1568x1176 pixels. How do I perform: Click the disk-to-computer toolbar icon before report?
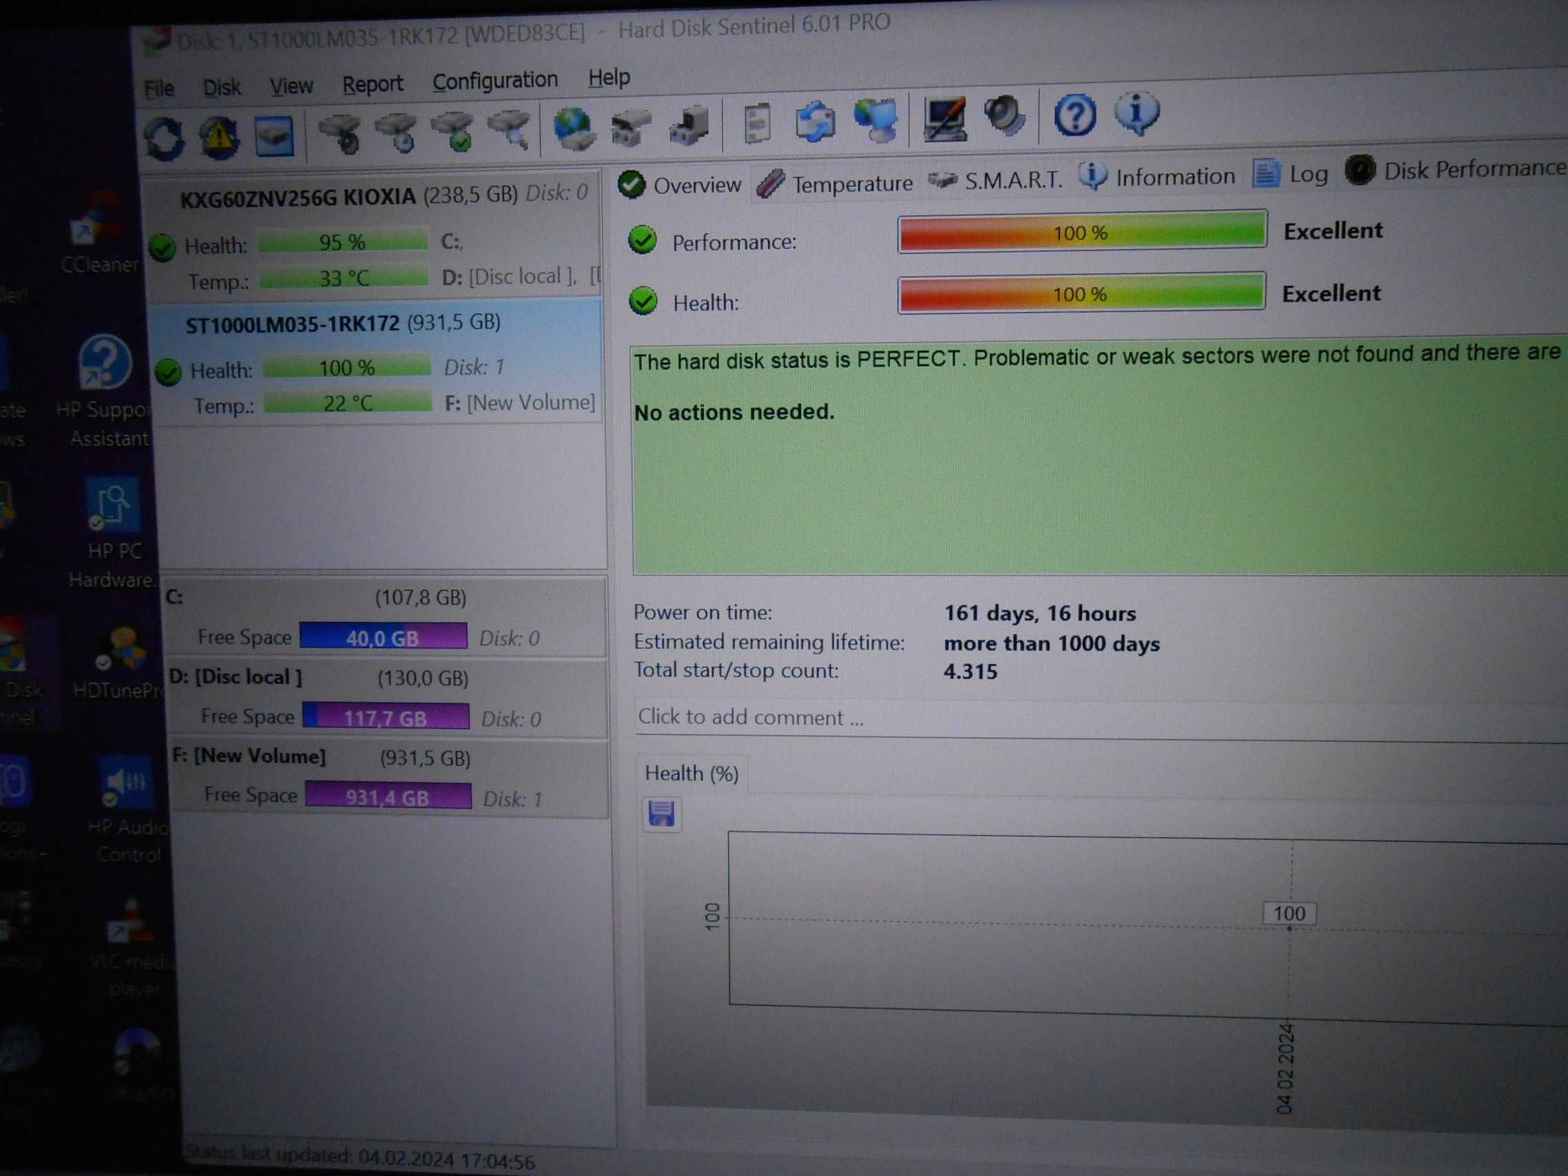pos(689,126)
